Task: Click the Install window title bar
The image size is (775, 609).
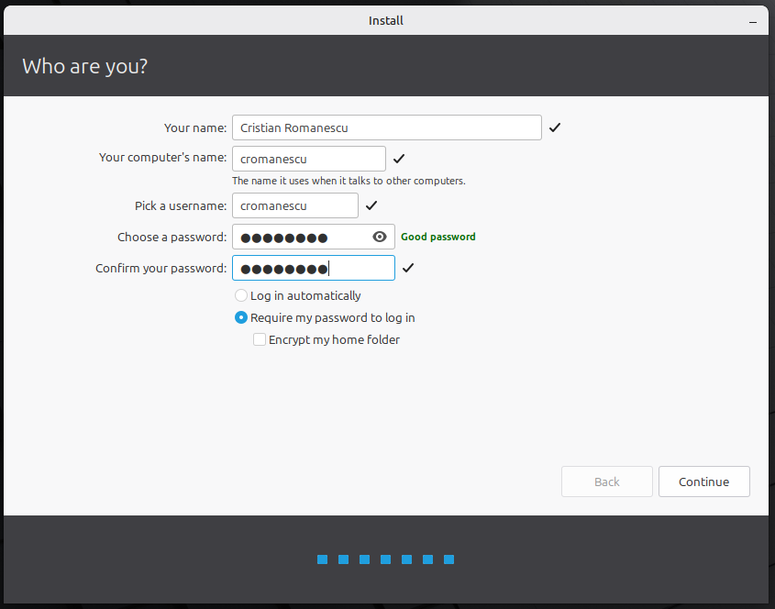Action: 386,19
